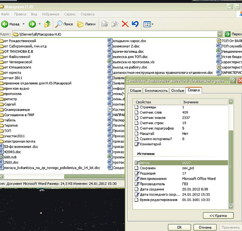Click the Свойство column header
Screen dimensions: 242x231
click(157, 102)
